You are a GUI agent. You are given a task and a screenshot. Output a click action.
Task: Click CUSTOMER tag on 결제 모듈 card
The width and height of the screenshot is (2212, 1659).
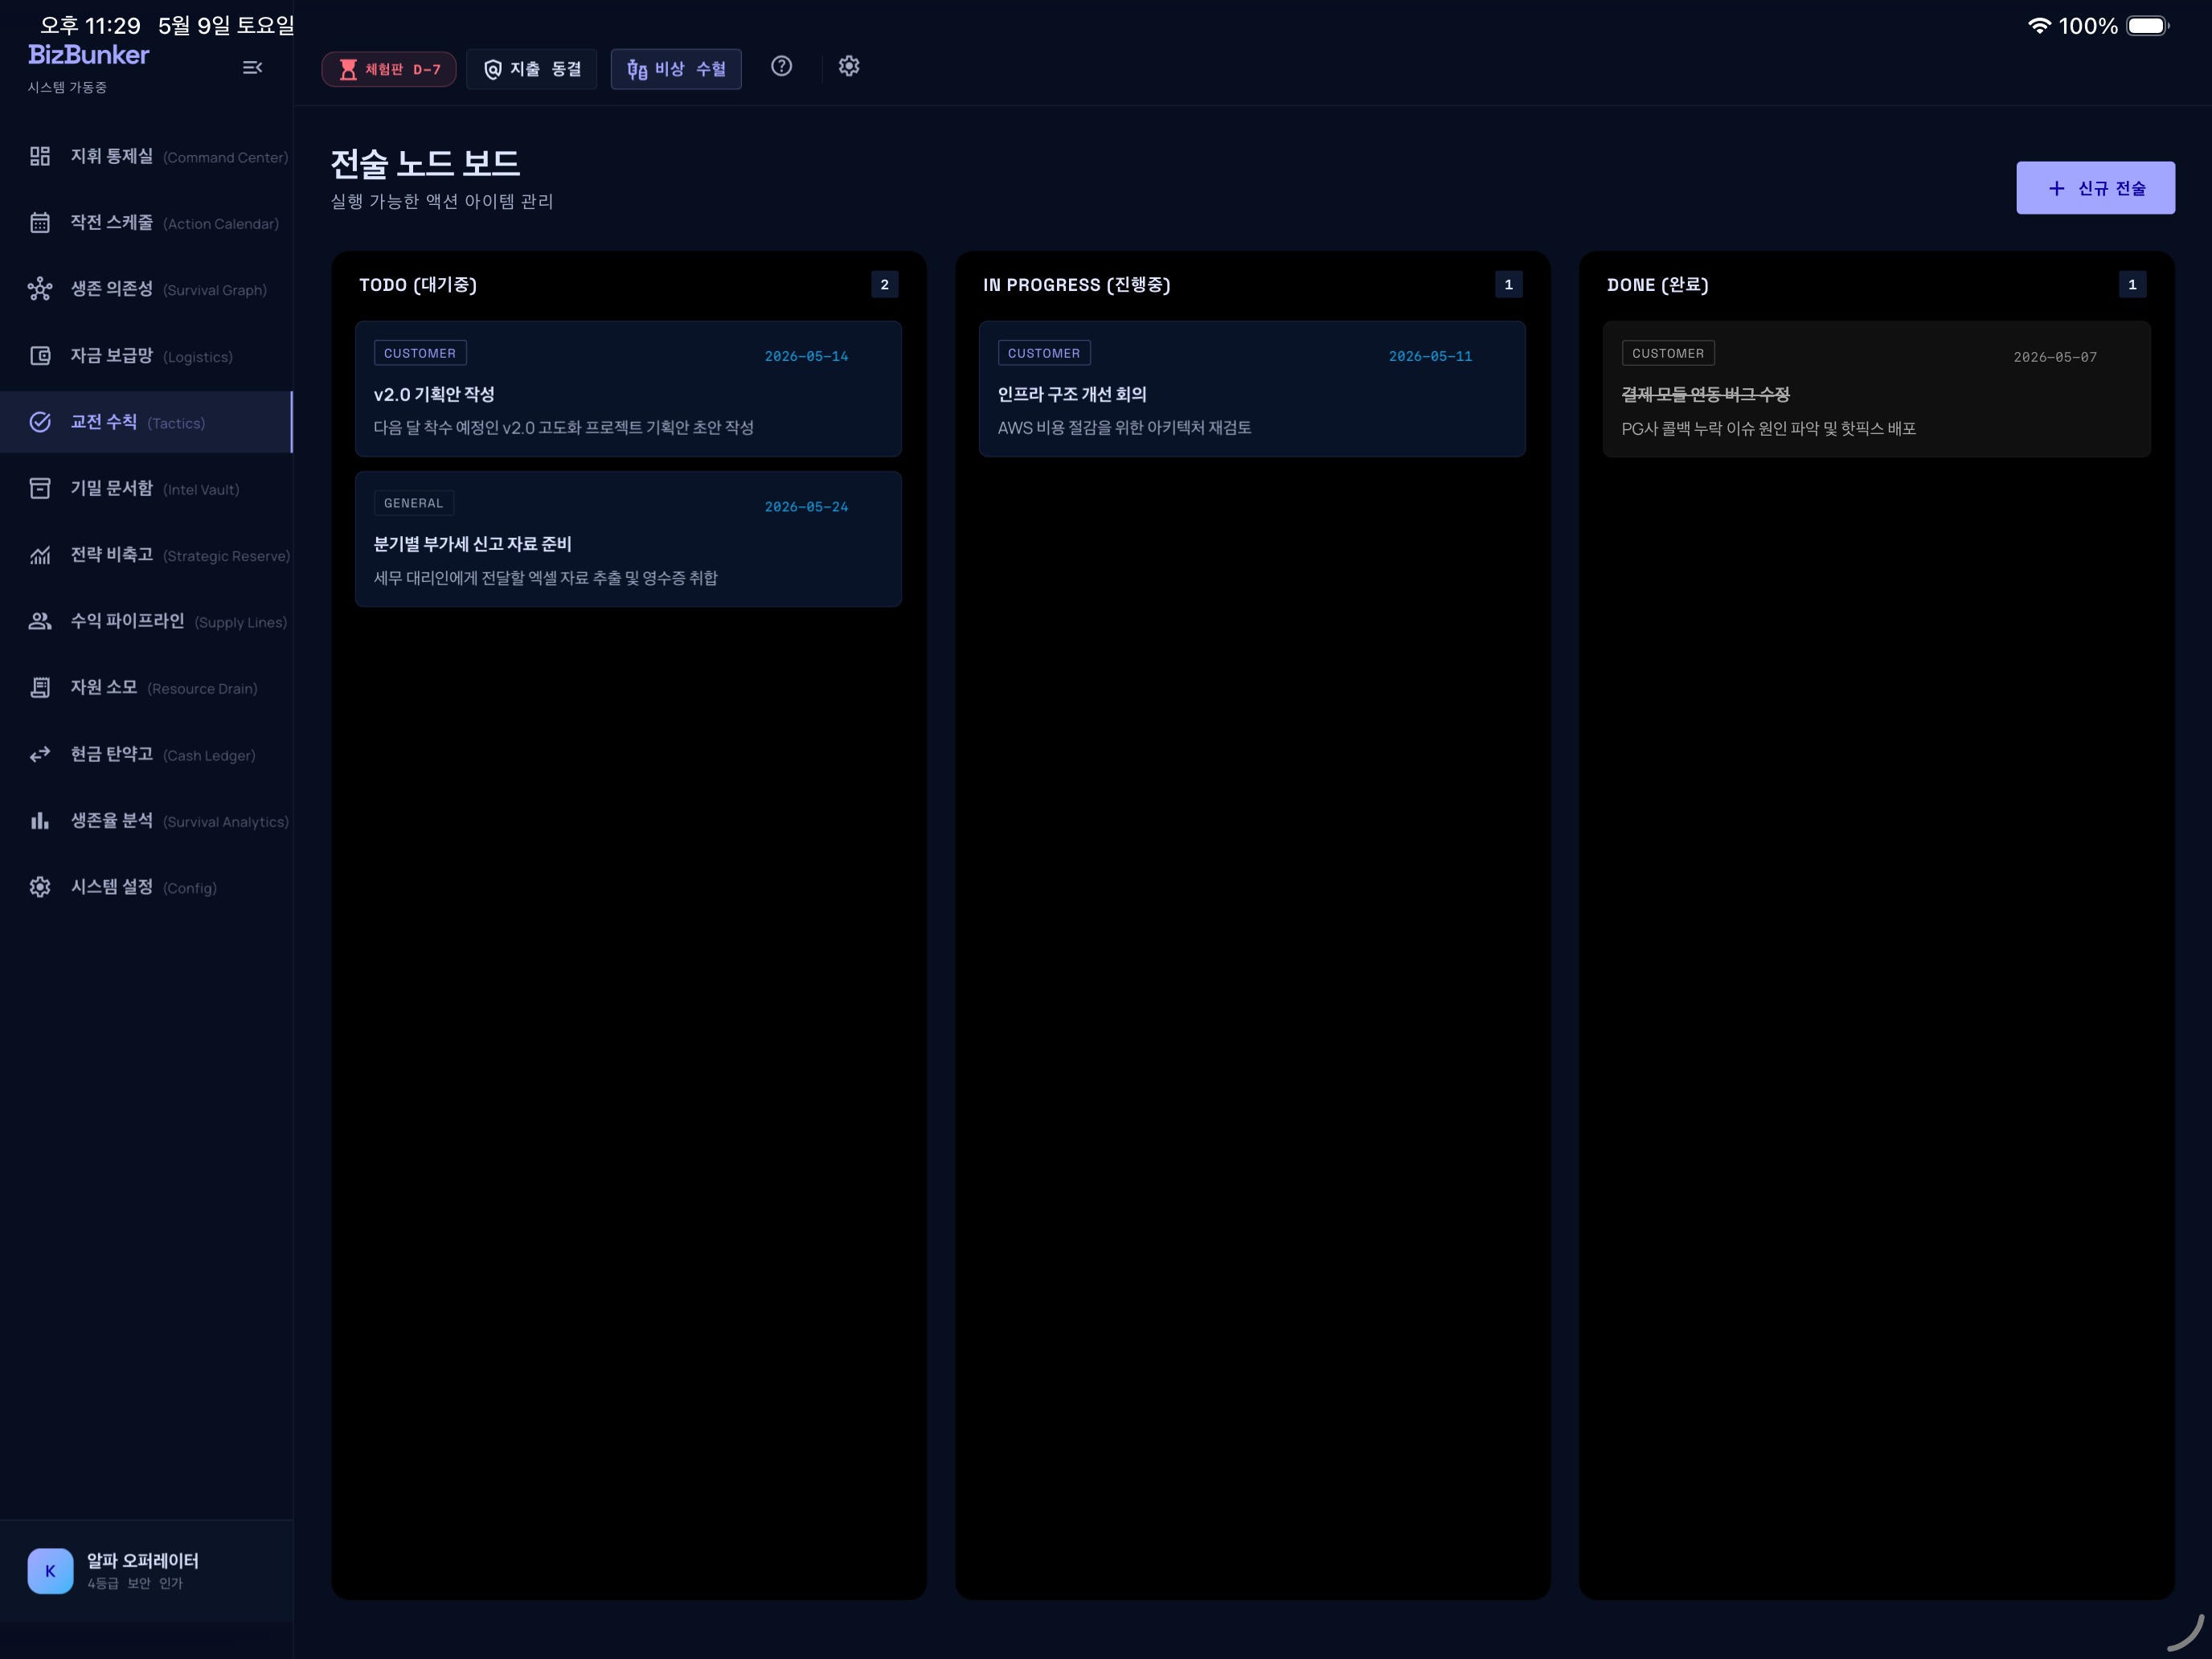pyautogui.click(x=1668, y=353)
